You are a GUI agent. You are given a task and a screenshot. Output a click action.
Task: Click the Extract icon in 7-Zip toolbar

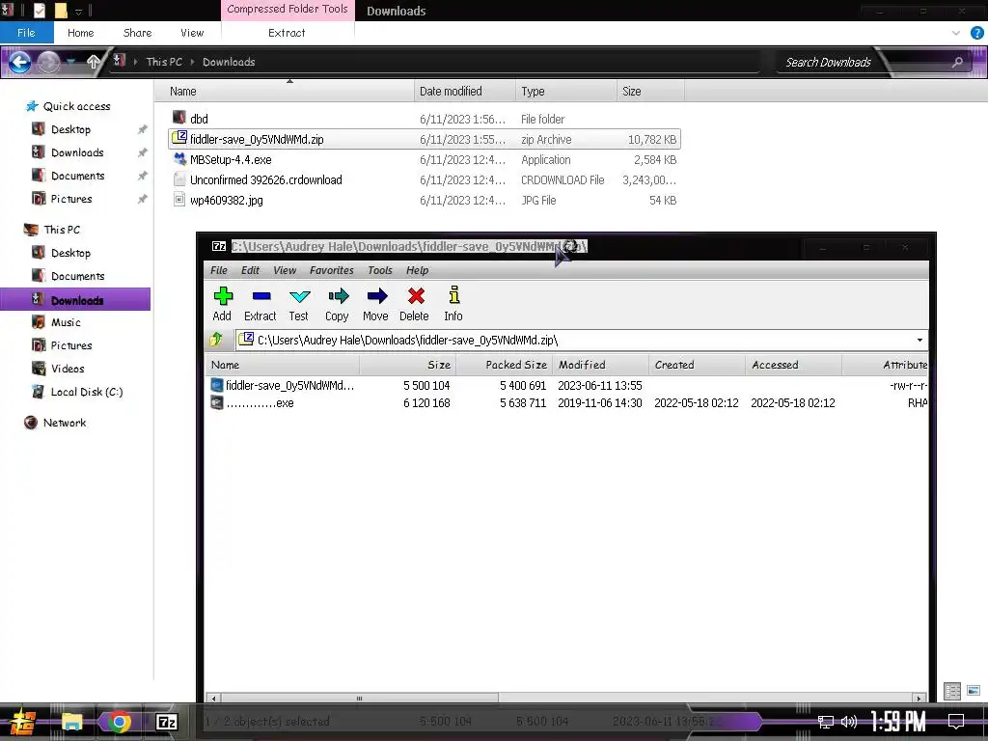pyautogui.click(x=261, y=304)
